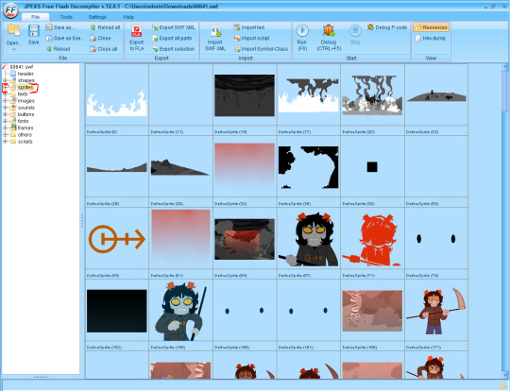The image size is (510, 391).
Task: Expand the fonts tree node
Action: click(x=5, y=121)
